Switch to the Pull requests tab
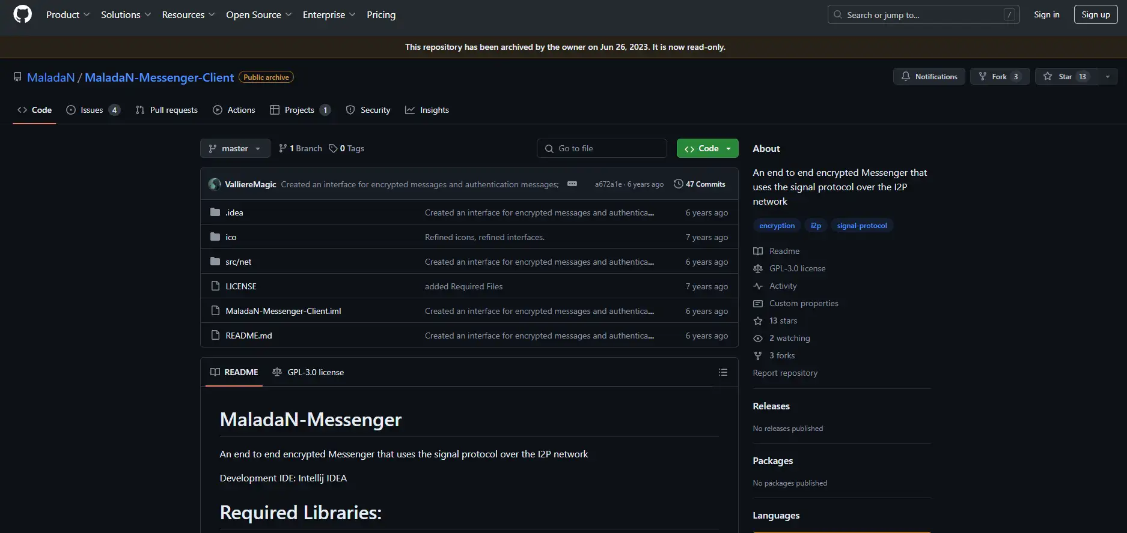The height and width of the screenshot is (533, 1127). 166,110
